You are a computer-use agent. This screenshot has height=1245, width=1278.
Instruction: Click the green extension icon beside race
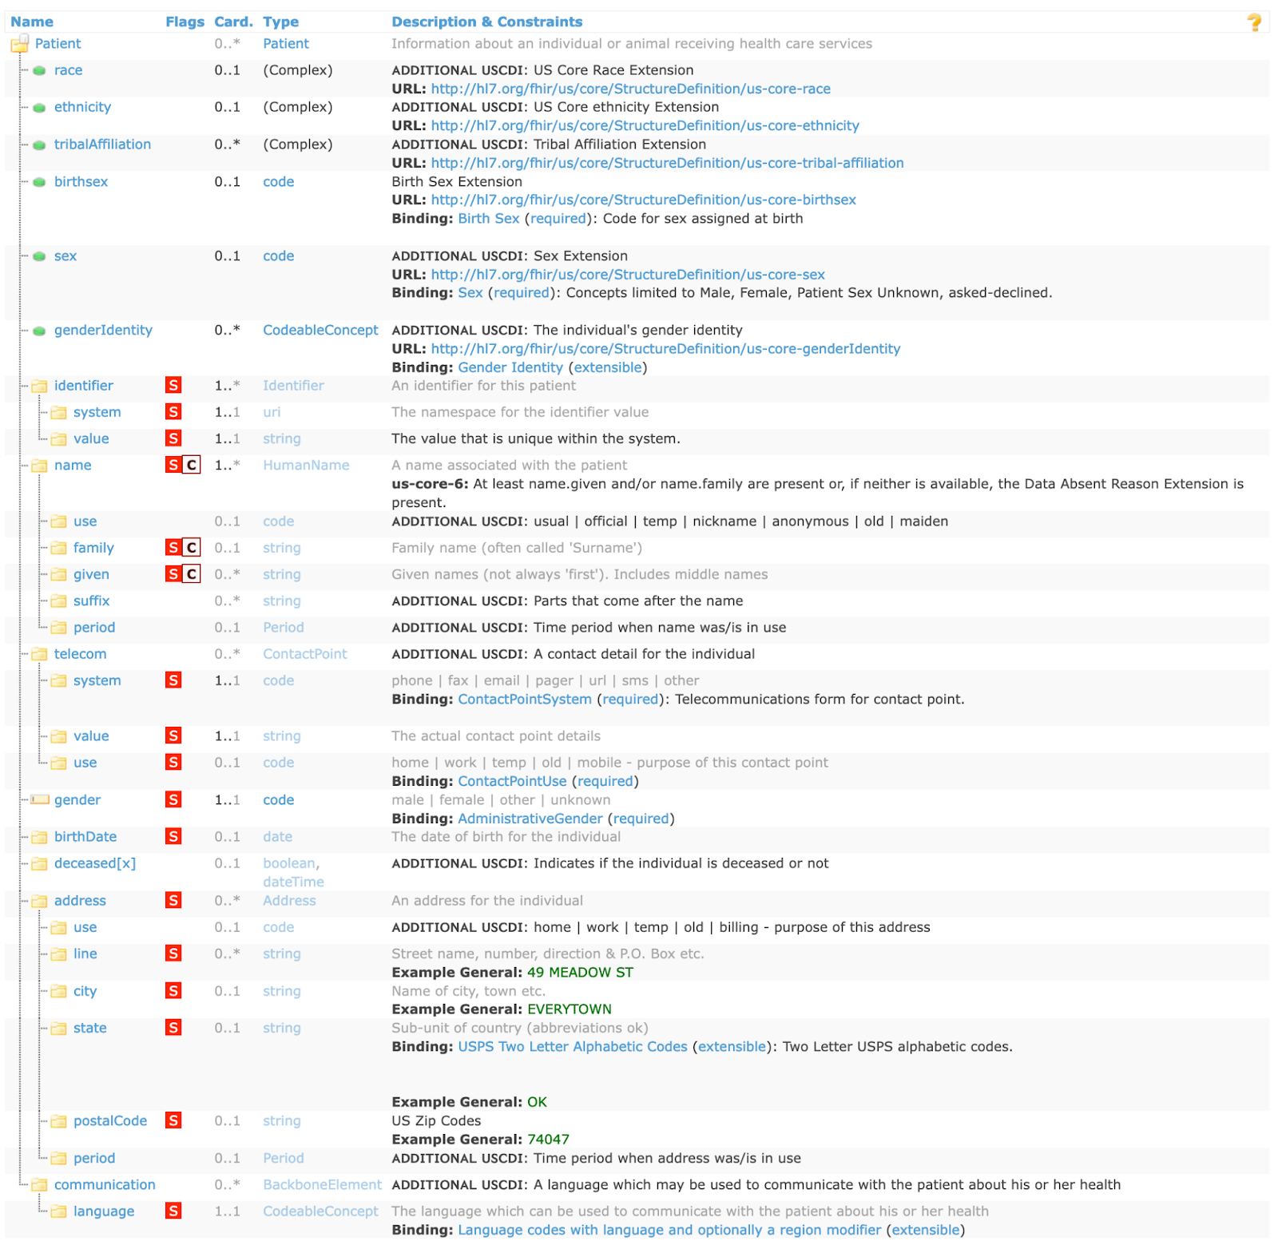coord(39,71)
